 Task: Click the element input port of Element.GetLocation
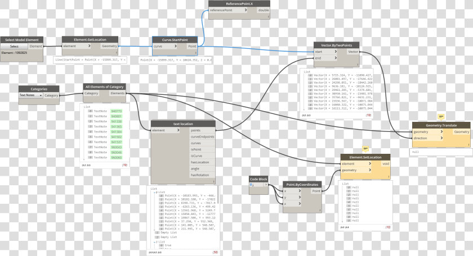pyautogui.click(x=77, y=46)
